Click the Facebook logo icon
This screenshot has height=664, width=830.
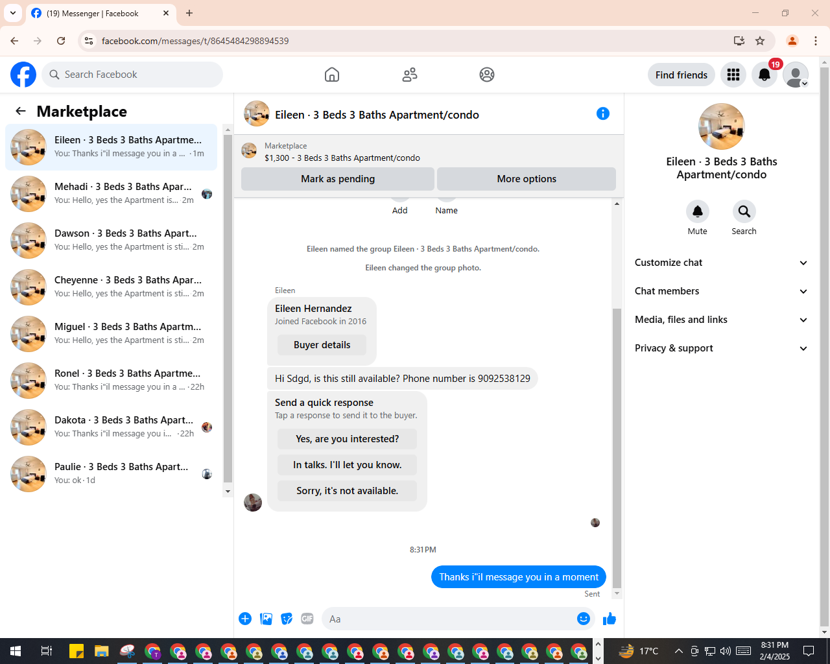(x=23, y=75)
